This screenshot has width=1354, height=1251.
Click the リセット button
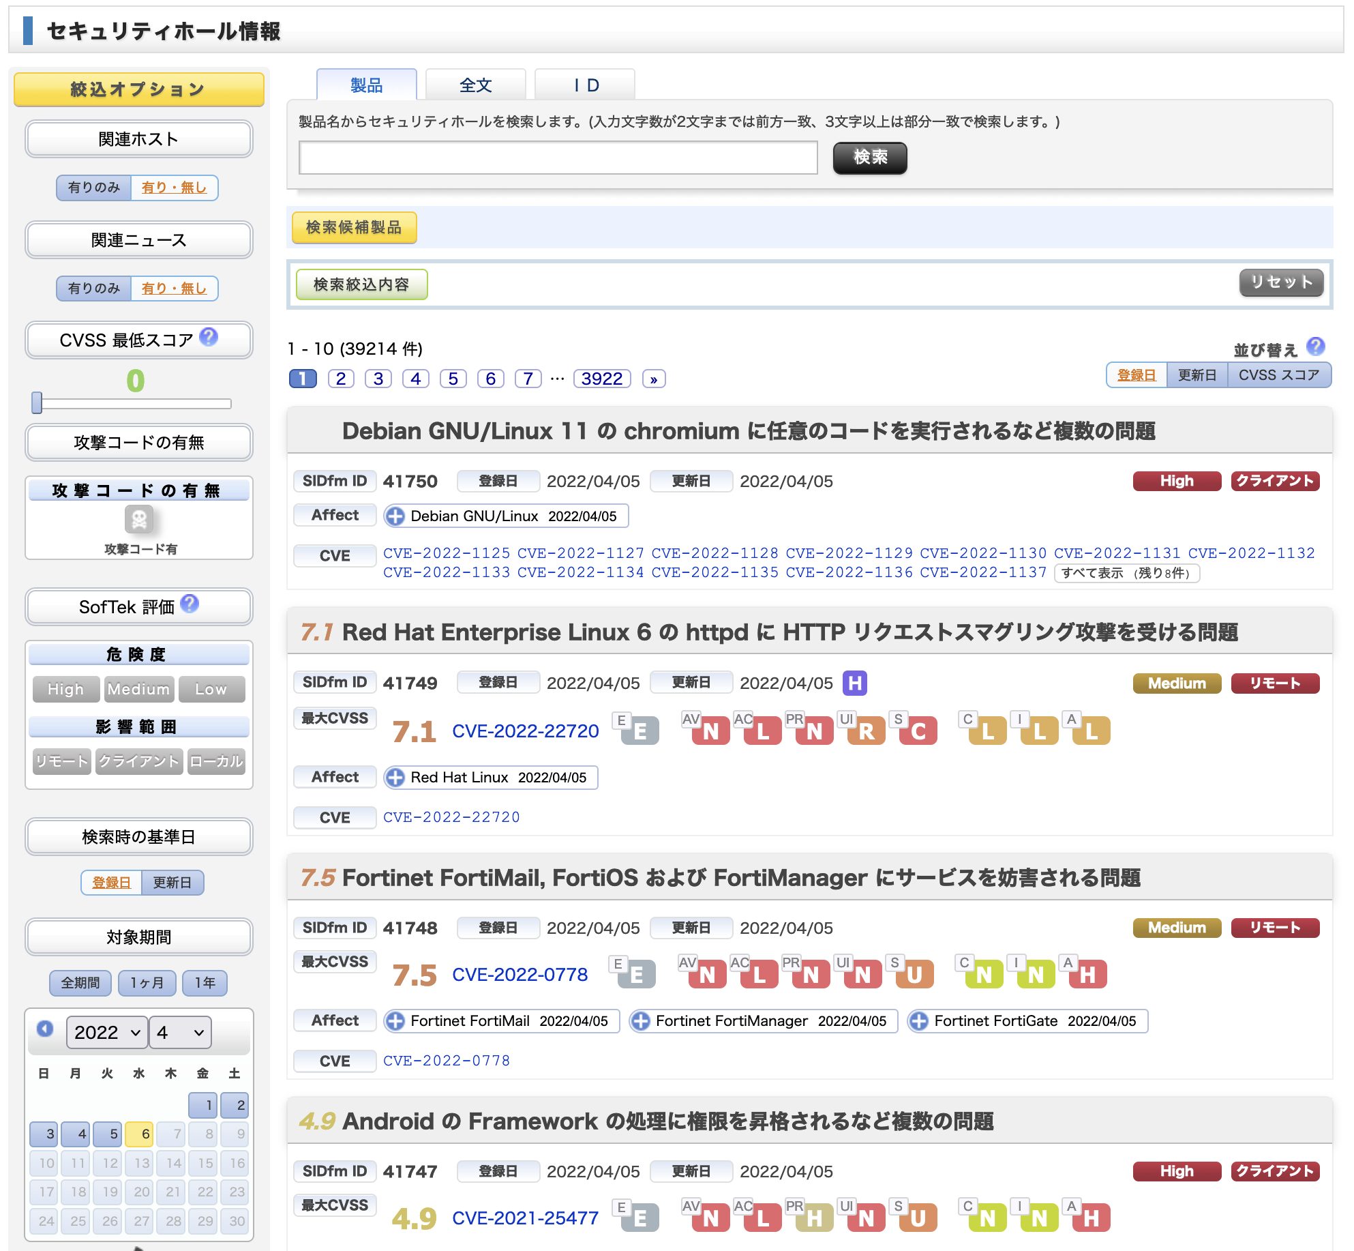pos(1282,282)
